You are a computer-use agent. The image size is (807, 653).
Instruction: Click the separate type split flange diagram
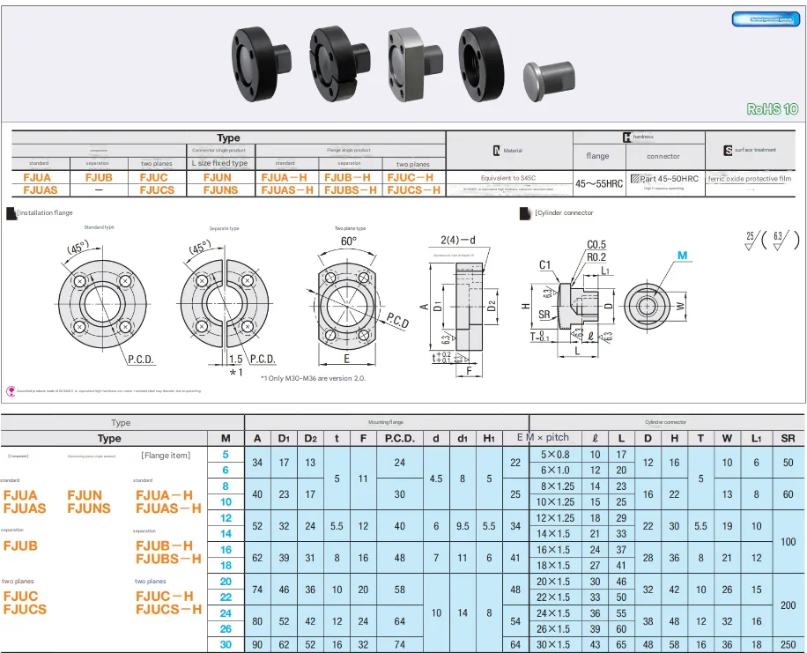click(225, 303)
